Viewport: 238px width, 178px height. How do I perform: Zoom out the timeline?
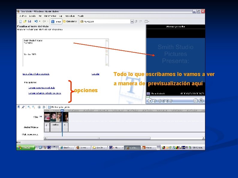pos(33,107)
